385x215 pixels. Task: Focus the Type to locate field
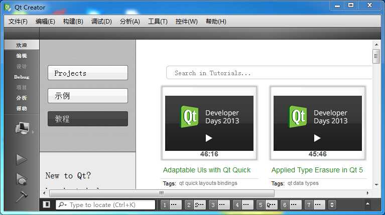point(105,204)
